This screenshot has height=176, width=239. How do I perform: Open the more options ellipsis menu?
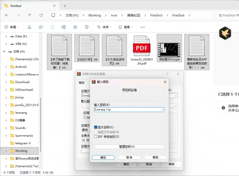143,27
